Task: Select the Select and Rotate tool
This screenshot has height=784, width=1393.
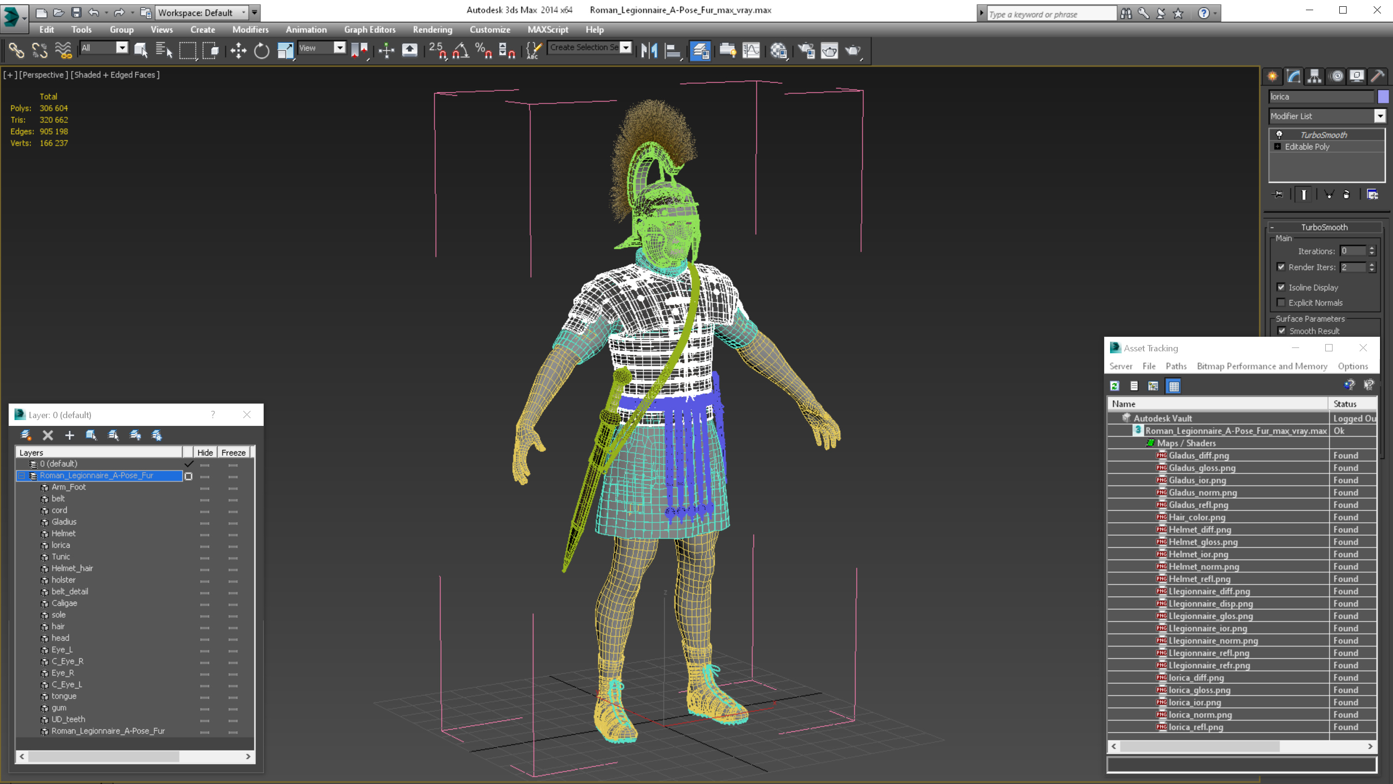Action: 261,50
